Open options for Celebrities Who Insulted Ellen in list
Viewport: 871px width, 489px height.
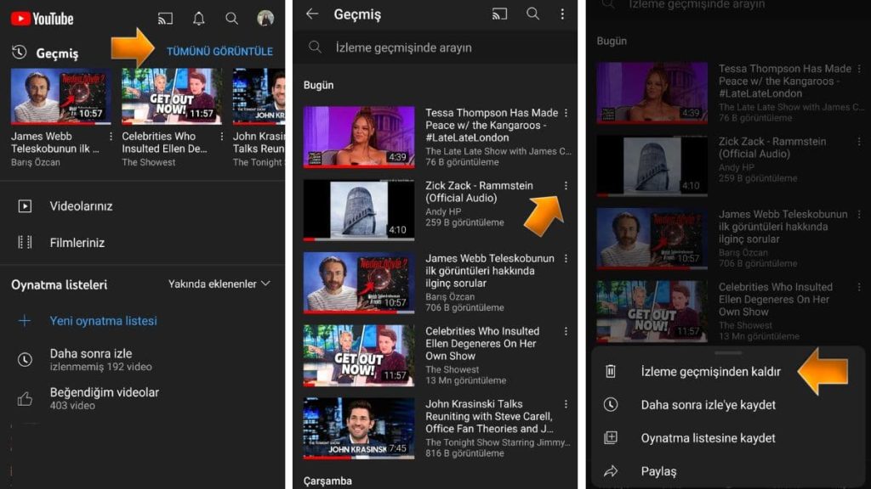coord(566,332)
